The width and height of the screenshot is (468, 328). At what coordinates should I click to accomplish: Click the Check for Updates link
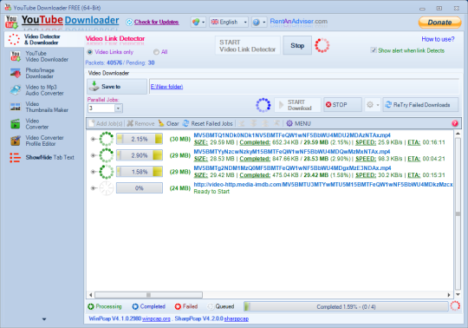tap(156, 22)
